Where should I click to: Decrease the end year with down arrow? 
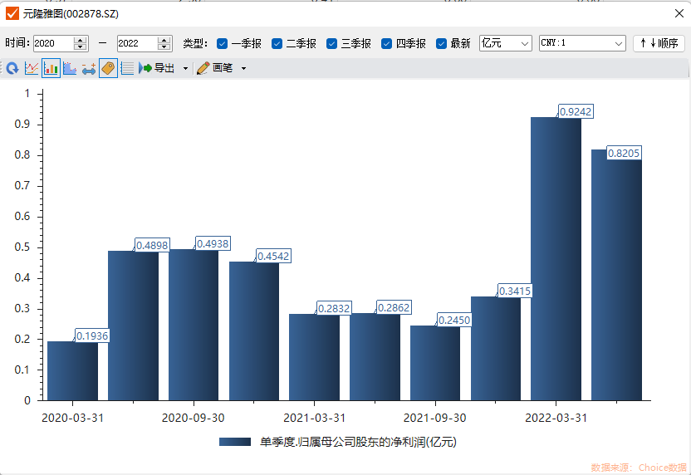(x=164, y=47)
